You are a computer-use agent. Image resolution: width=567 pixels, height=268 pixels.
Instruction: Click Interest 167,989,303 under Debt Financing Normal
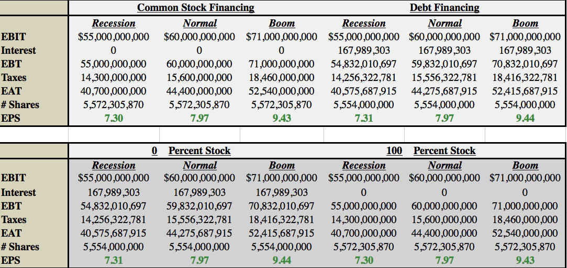coord(444,51)
